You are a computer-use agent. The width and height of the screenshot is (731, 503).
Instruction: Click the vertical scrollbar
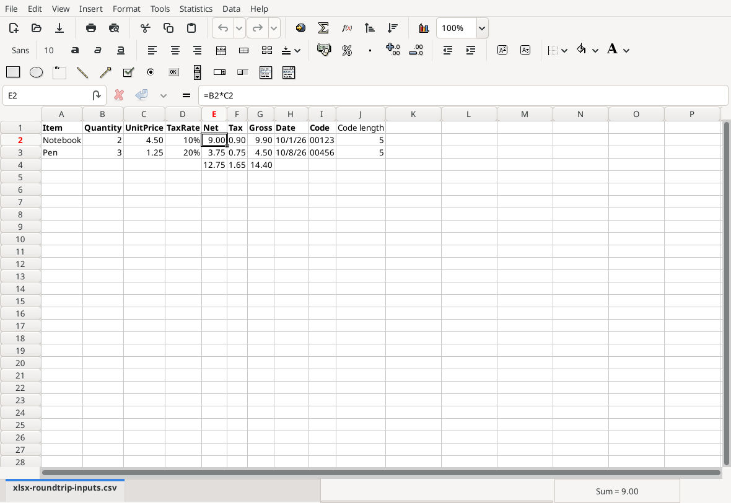click(726, 293)
